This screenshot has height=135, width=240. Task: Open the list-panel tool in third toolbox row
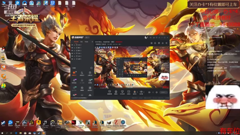(90, 88)
